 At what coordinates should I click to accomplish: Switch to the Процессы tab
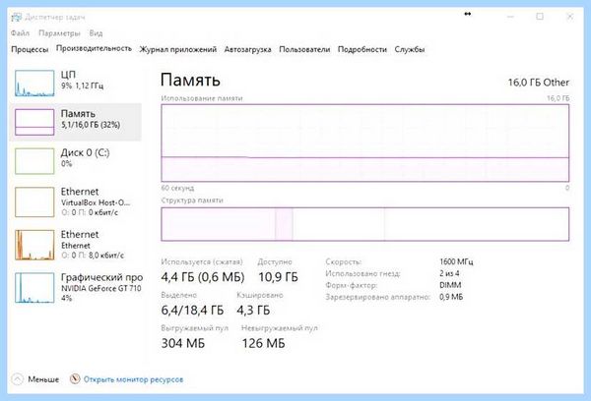pyautogui.click(x=30, y=49)
